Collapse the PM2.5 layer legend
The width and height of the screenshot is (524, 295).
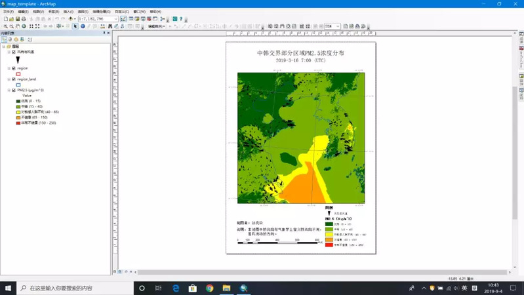point(9,90)
